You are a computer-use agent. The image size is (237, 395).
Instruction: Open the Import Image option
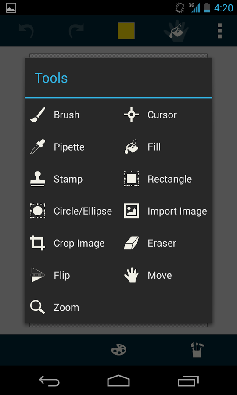(165, 211)
